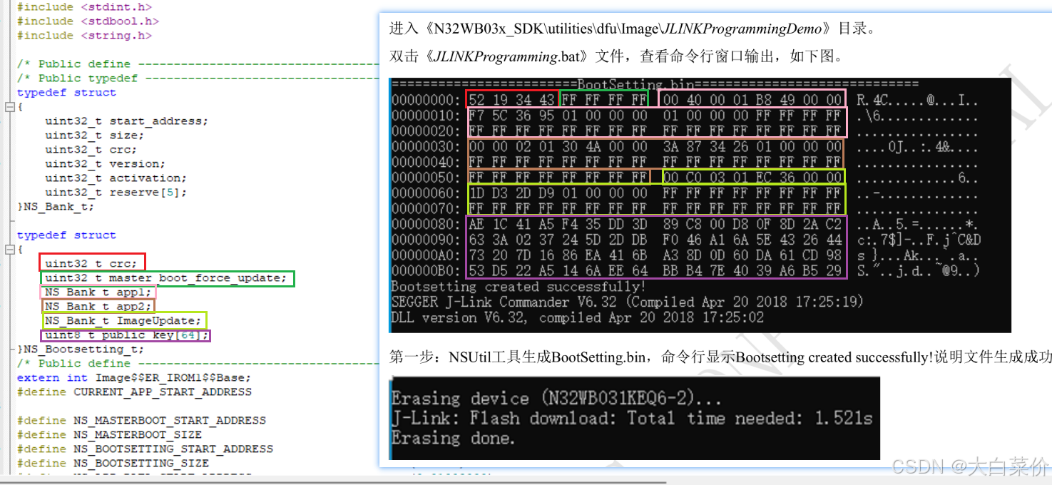Click the 'NS_Bank_t app2;' line
The image size is (1052, 485).
98,307
